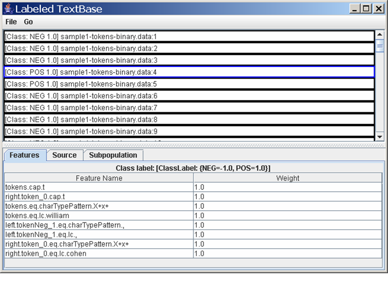Click the Weight column header
Image resolution: width=388 pixels, height=291 pixels.
(x=287, y=178)
